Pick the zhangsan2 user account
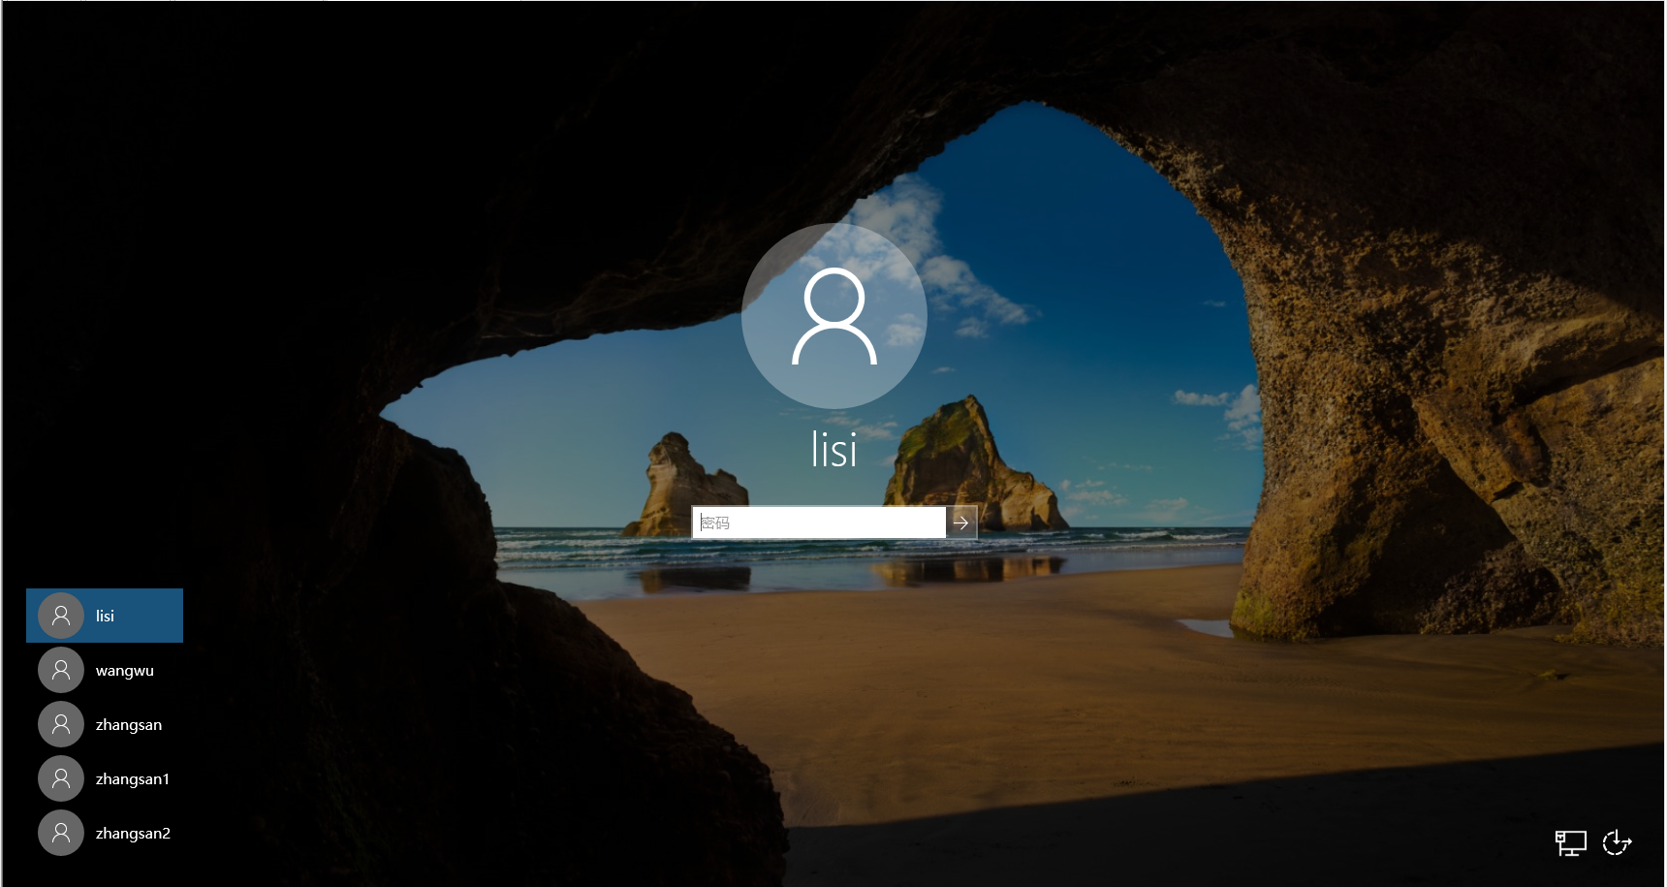1667x887 pixels. click(105, 833)
